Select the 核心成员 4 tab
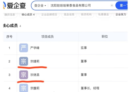Viewport: 129px width, 92px height. (x=28, y=15)
